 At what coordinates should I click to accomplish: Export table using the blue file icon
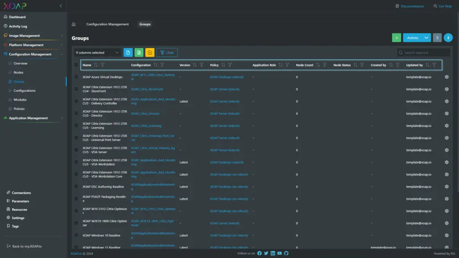(x=128, y=53)
